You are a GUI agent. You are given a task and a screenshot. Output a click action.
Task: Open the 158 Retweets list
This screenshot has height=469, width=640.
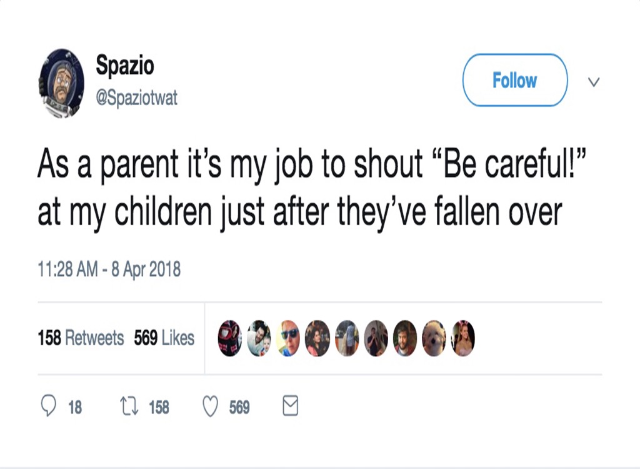(81, 338)
